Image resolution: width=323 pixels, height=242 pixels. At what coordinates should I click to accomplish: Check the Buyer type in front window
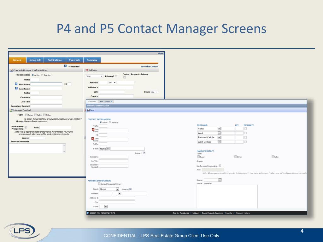[x=199, y=157]
